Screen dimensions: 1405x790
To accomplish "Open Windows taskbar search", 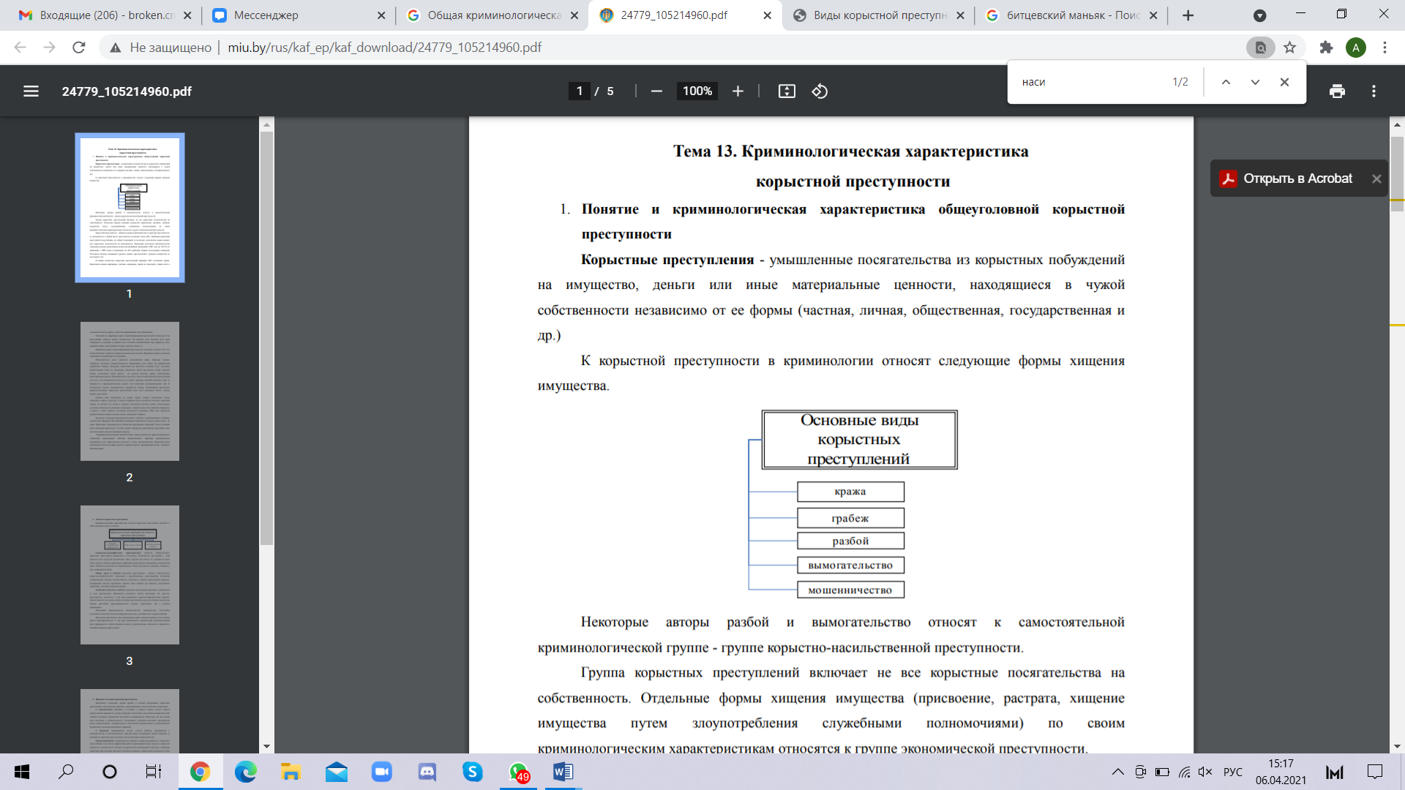I will tap(66, 772).
